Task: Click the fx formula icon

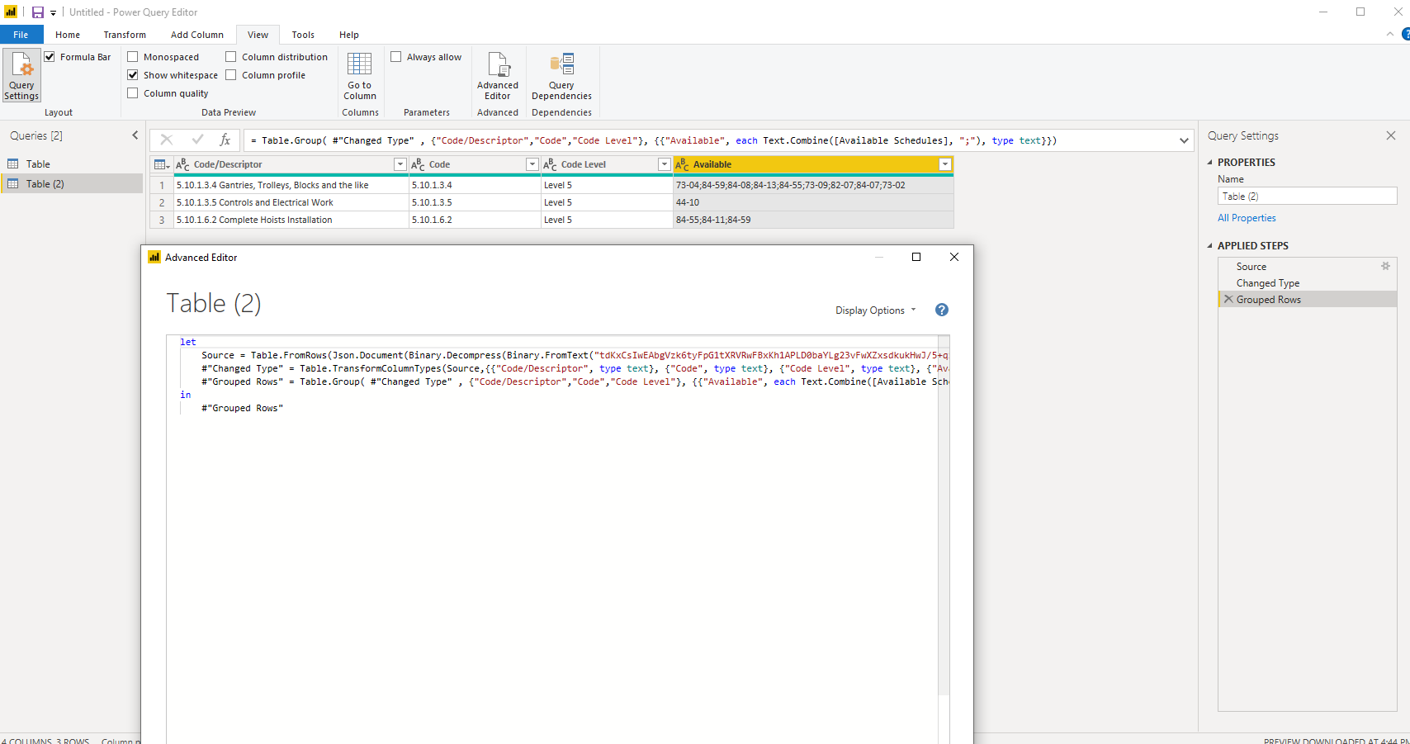Action: (x=225, y=140)
